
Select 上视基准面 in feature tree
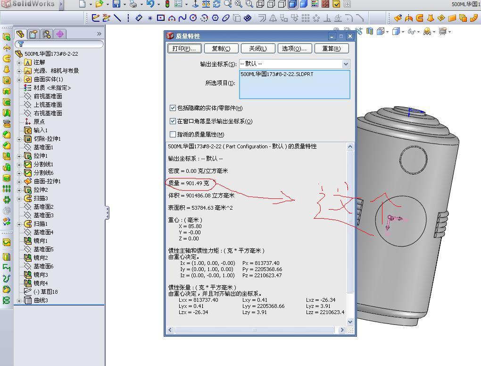point(48,105)
